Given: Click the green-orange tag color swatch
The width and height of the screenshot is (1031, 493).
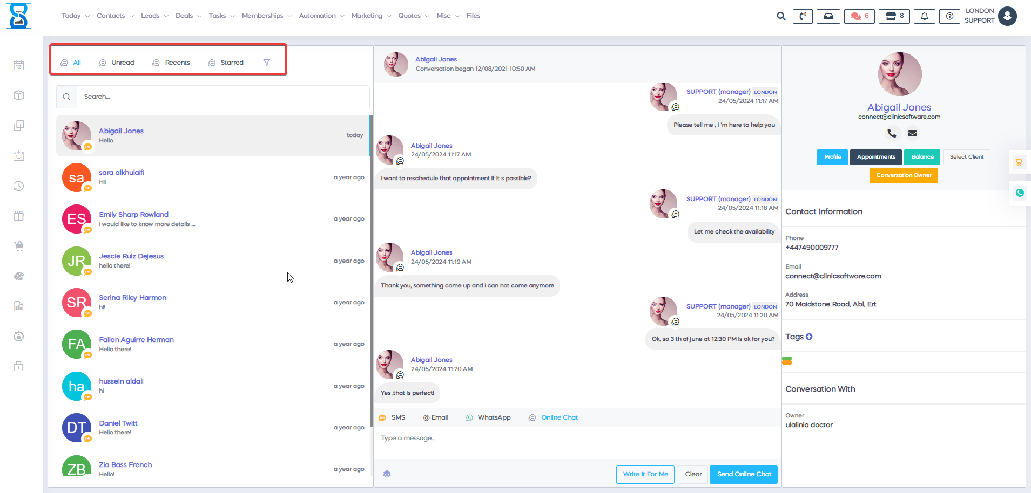Looking at the screenshot, I should [x=787, y=360].
